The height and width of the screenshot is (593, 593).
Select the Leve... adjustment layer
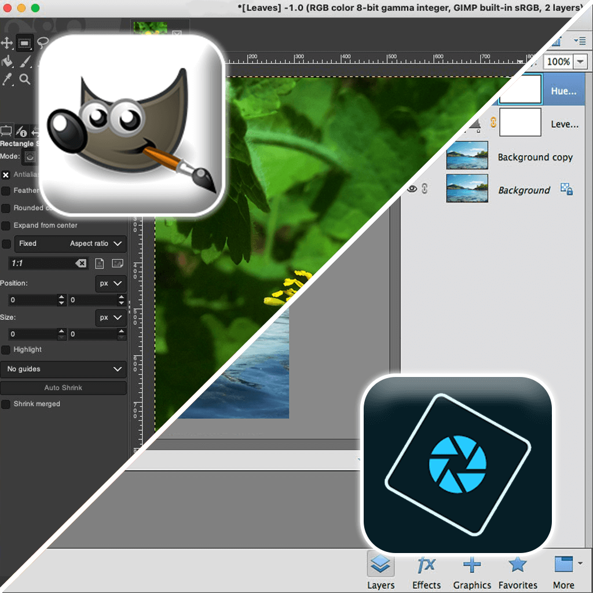564,124
